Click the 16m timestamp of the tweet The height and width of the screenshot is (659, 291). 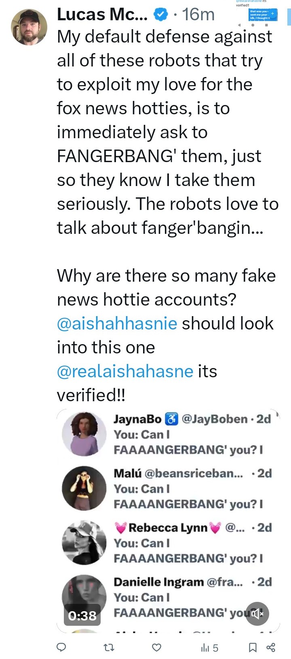198,15
